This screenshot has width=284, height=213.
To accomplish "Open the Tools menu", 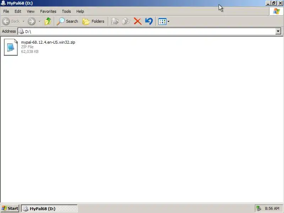I will click(66, 11).
